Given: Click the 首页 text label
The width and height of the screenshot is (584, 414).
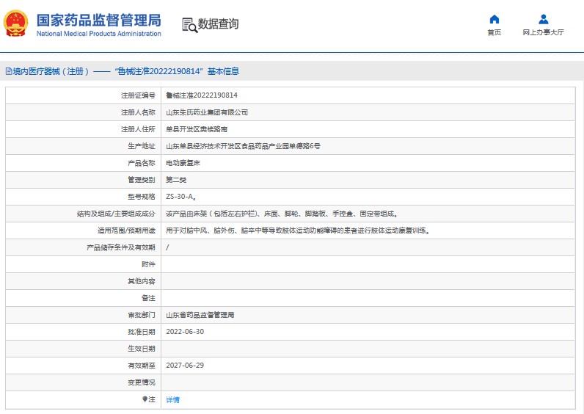Looking at the screenshot, I should 494,32.
